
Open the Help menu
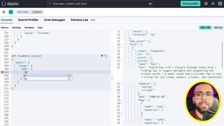[40, 28]
